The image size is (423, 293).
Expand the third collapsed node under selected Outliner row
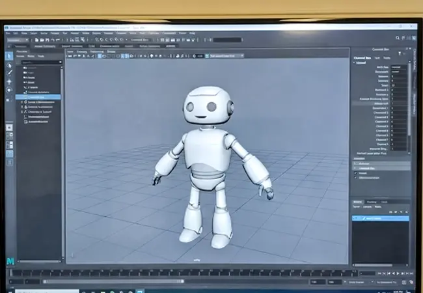(22, 112)
